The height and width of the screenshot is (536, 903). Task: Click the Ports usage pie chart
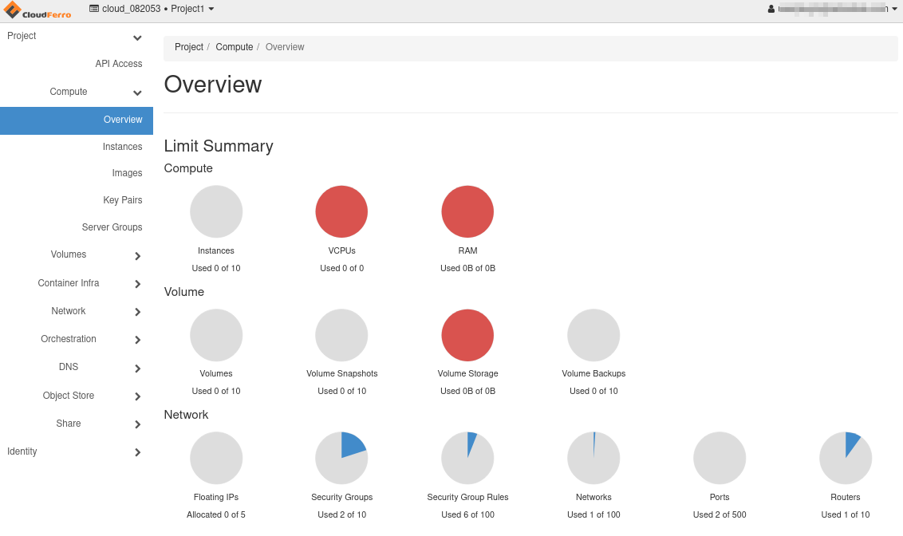click(720, 459)
